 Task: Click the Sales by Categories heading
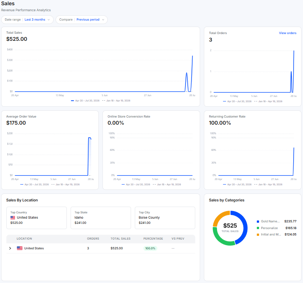226,200
